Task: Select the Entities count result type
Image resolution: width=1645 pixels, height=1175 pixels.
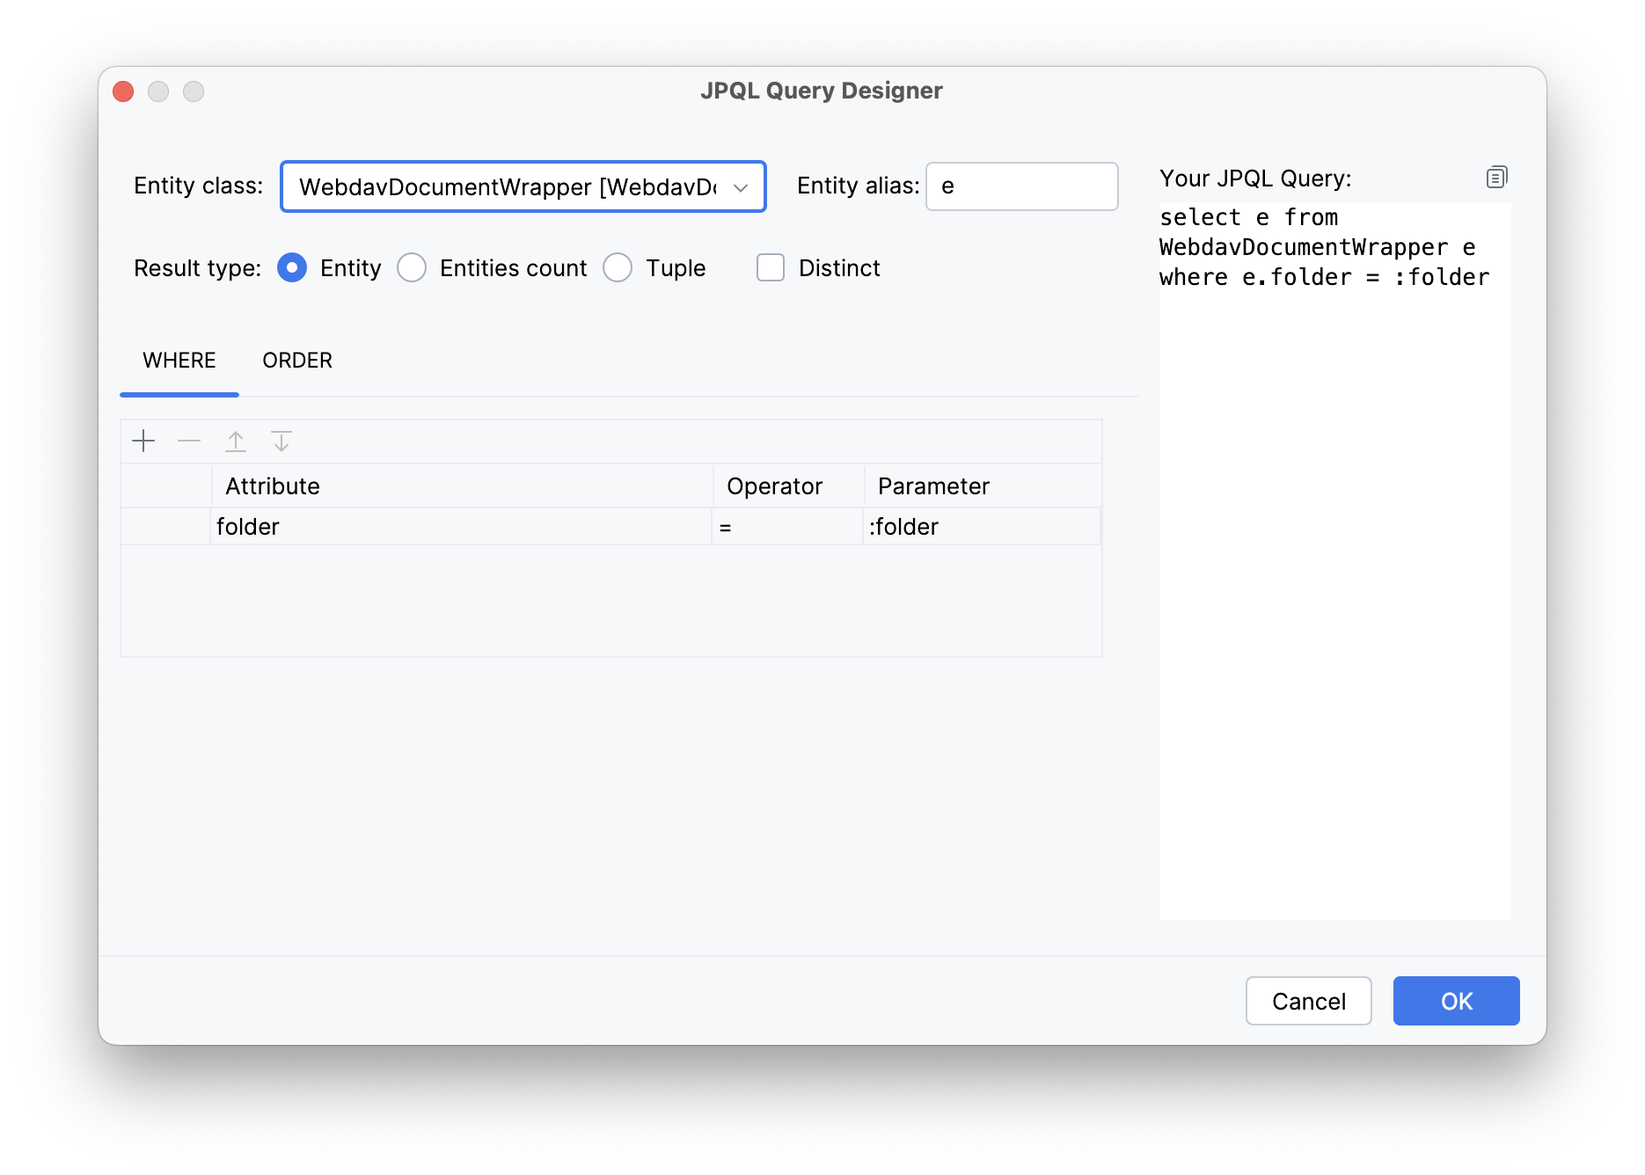Action: tap(412, 267)
